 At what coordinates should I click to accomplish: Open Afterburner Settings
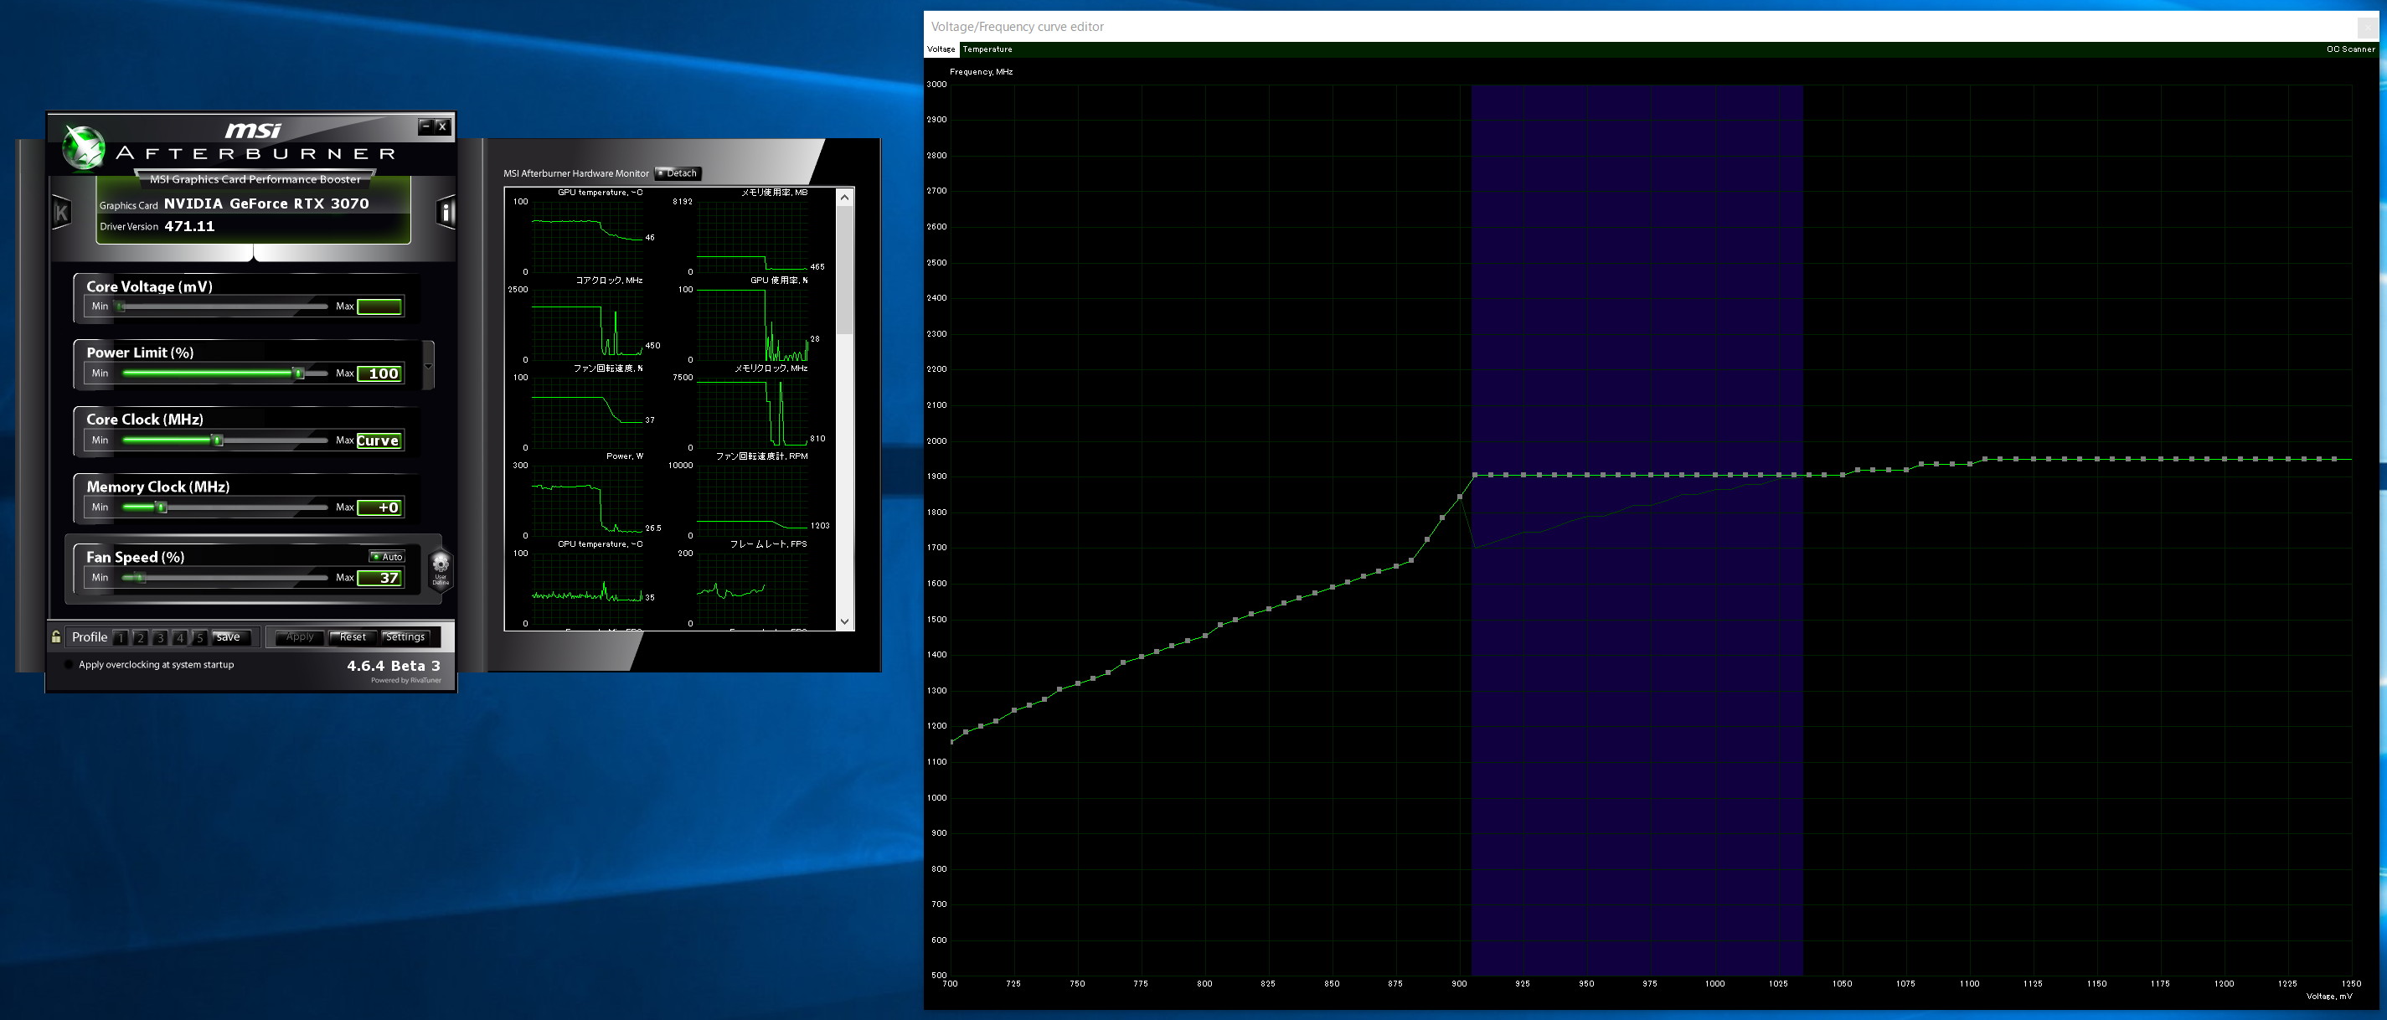coord(405,637)
